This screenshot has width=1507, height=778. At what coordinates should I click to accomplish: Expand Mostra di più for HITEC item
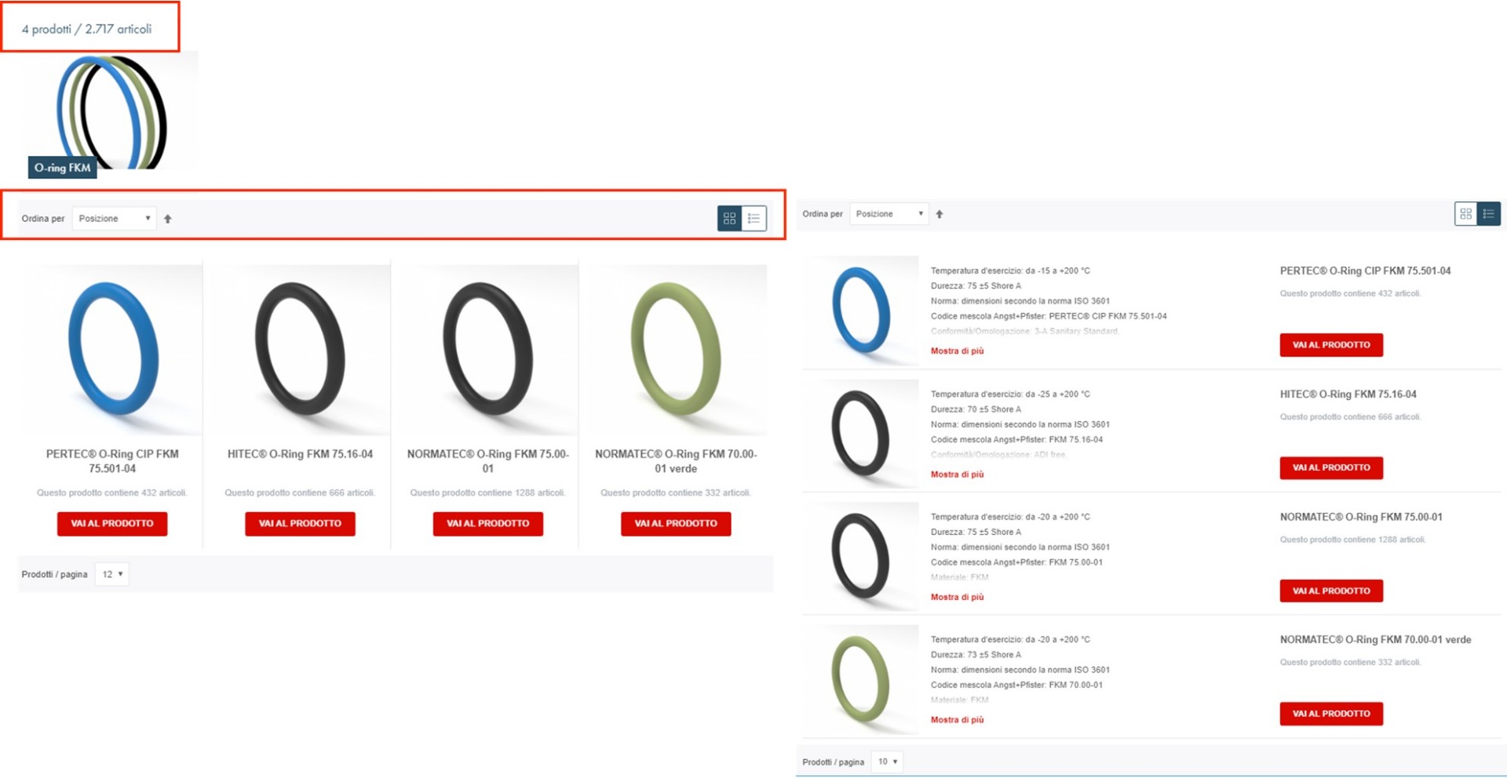click(x=957, y=474)
